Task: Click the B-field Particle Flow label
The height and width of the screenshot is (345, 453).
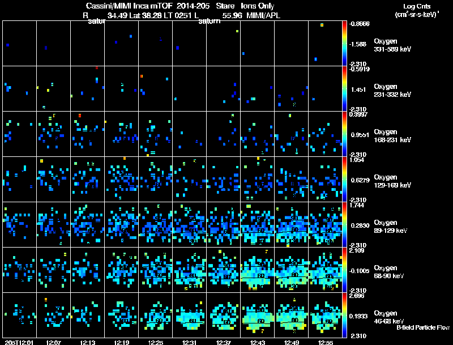Action: 422,327
